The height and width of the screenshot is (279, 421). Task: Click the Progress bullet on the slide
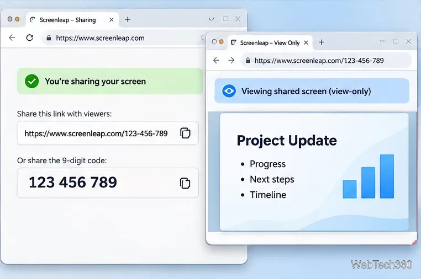point(268,164)
